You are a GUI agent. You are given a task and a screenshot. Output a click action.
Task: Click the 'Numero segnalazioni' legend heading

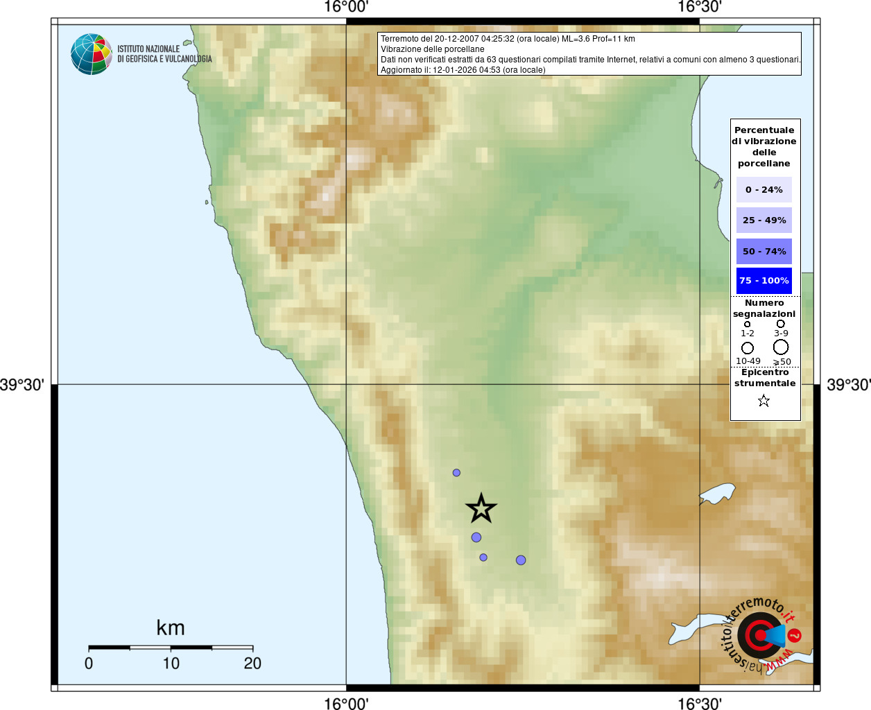tap(764, 308)
